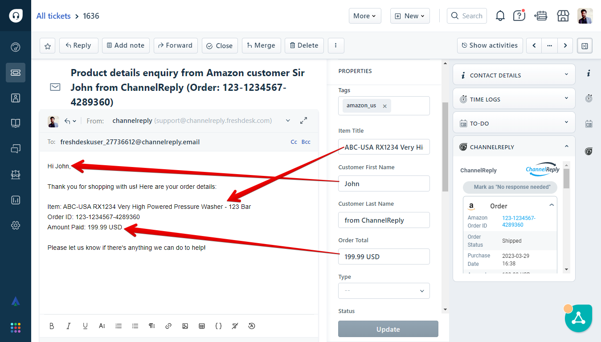
Task: Forward this ticket
Action: (176, 45)
